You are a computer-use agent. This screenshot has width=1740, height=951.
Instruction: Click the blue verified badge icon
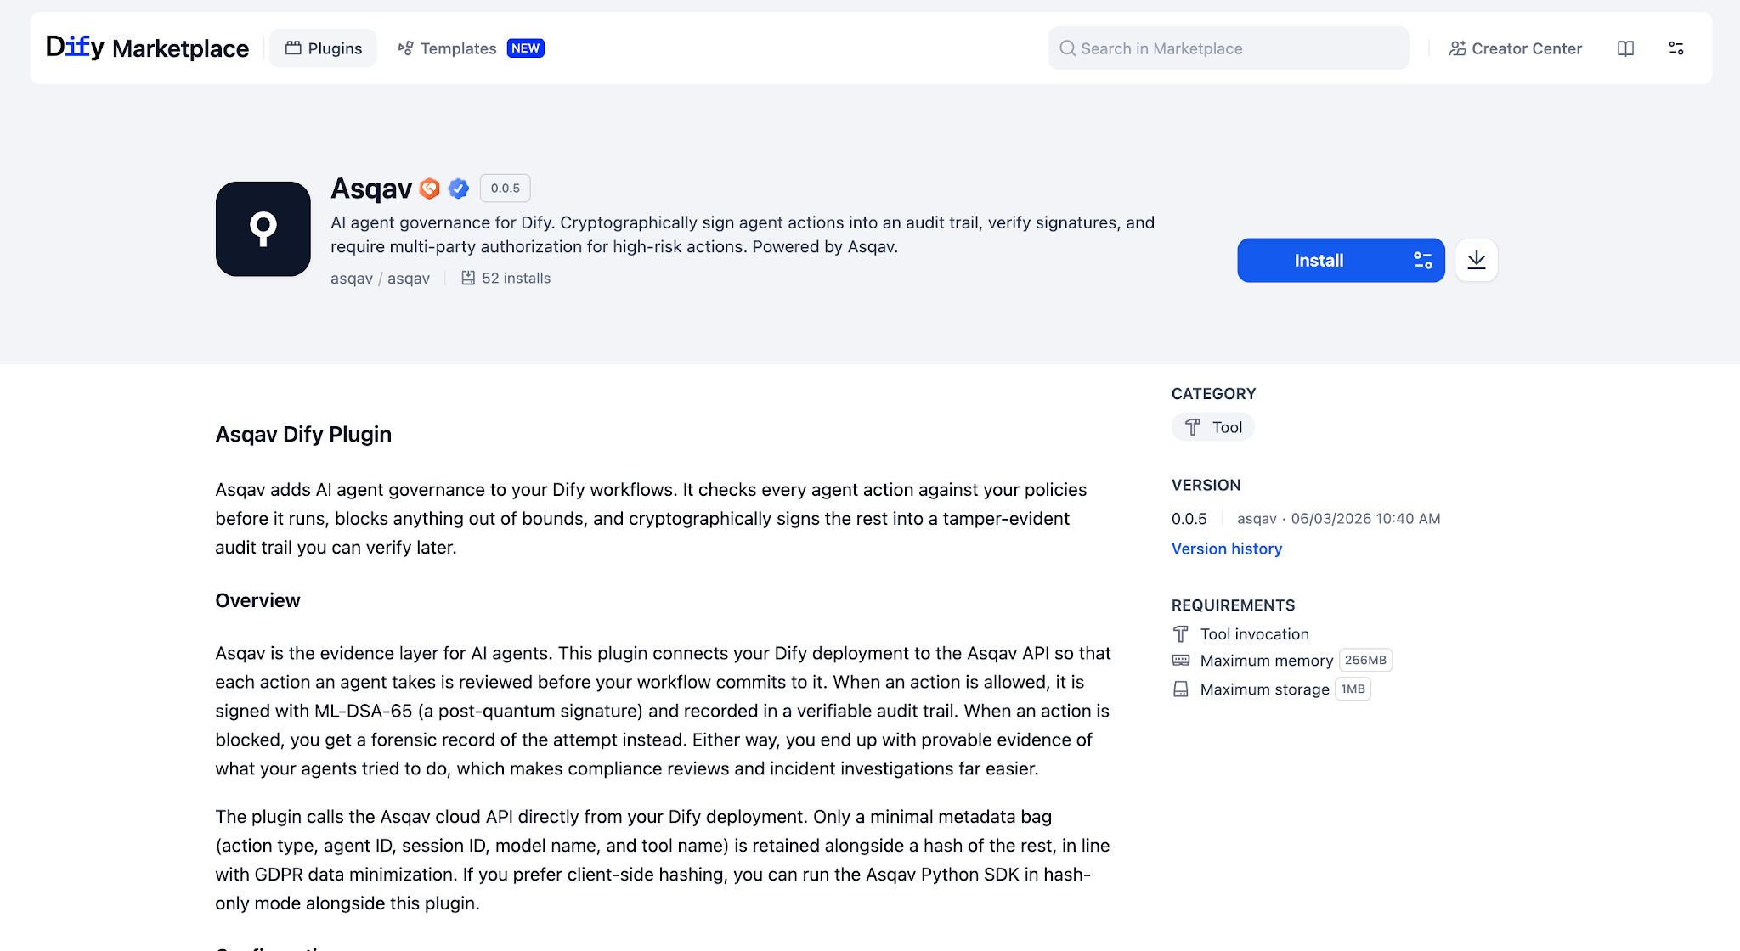point(459,189)
